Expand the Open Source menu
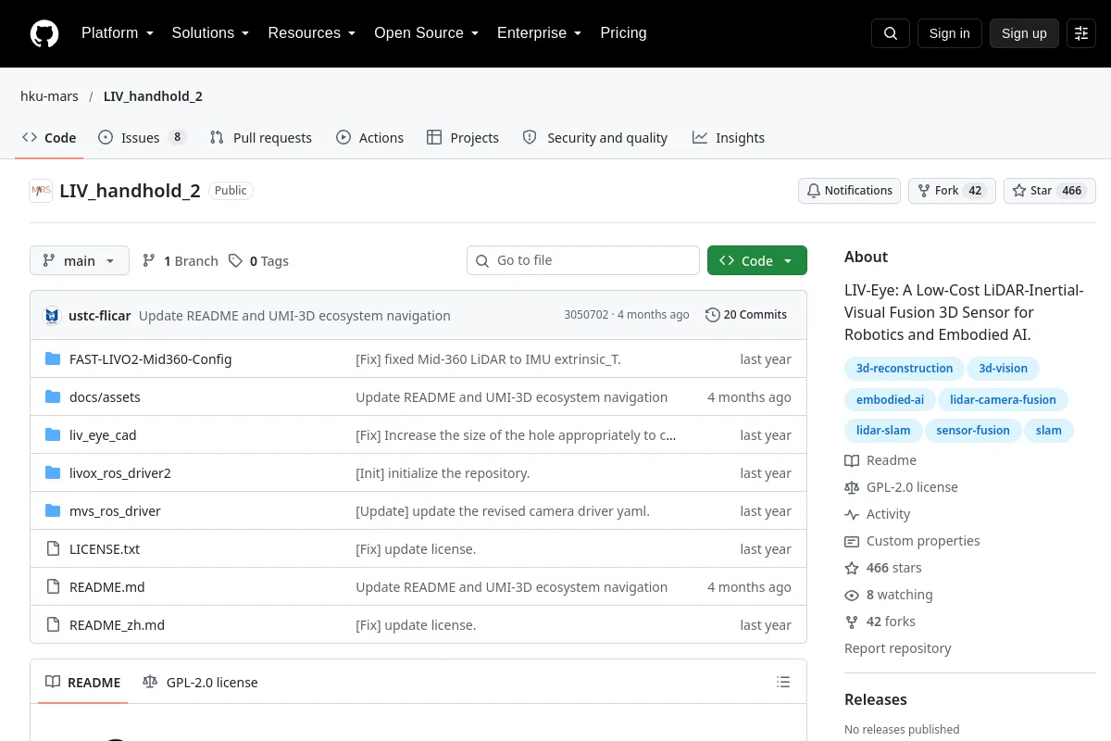 click(426, 33)
